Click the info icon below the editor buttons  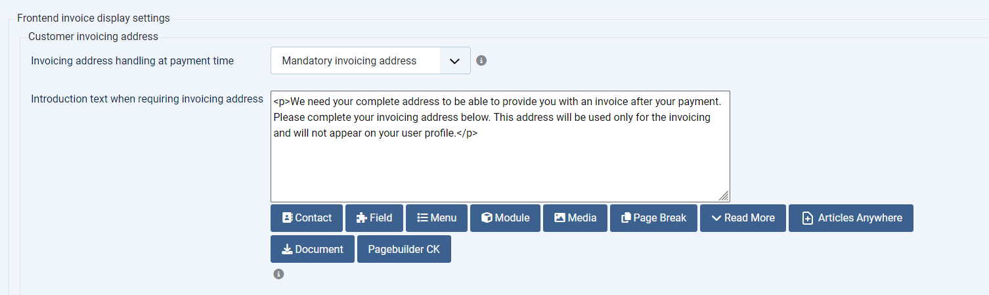(x=278, y=274)
